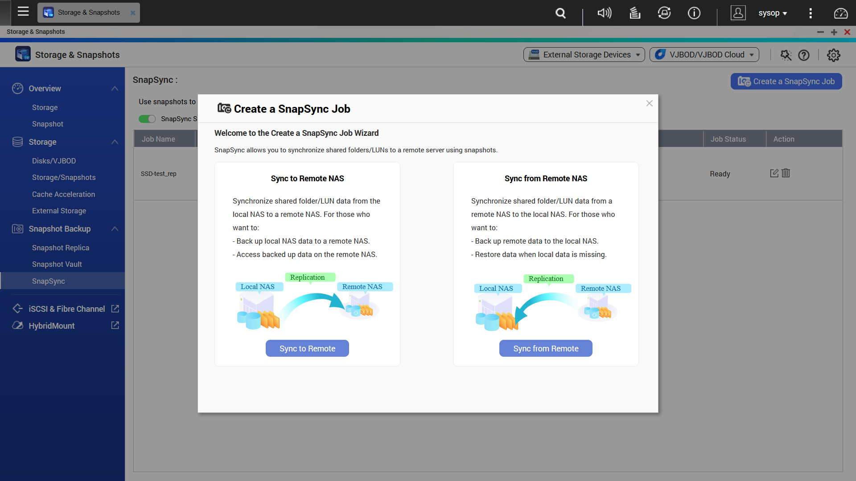
Task: Open the External Storage Devices dropdown
Action: point(584,55)
